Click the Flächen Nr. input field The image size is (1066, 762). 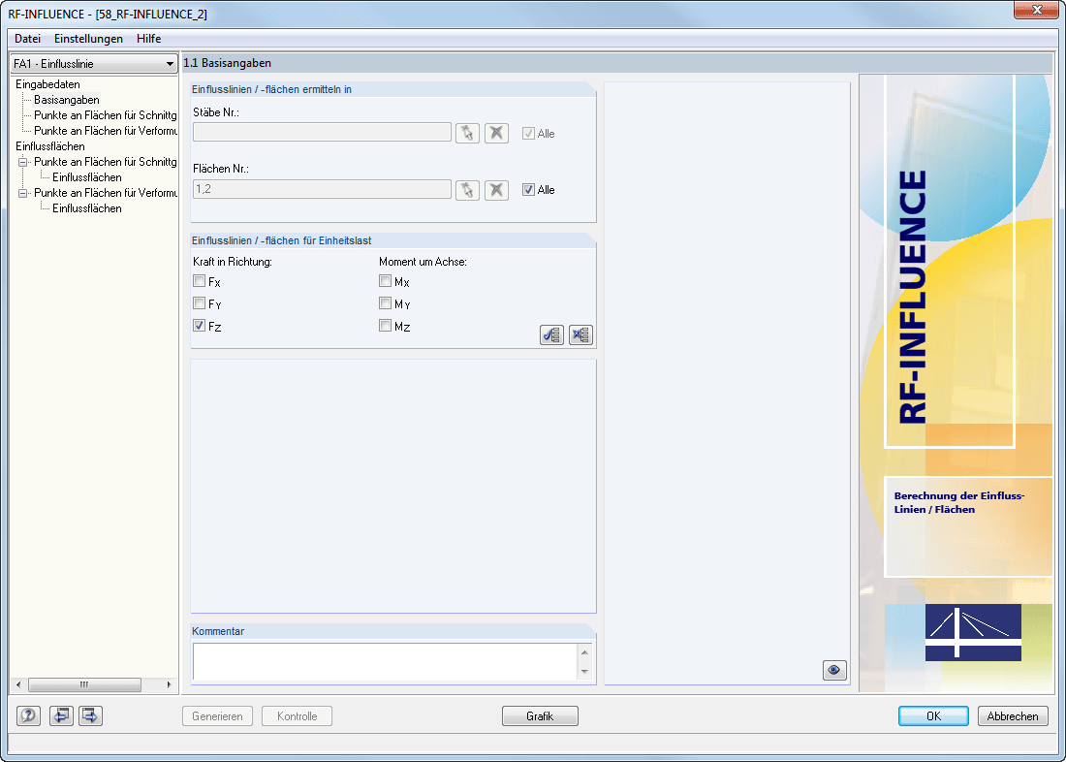pos(323,189)
